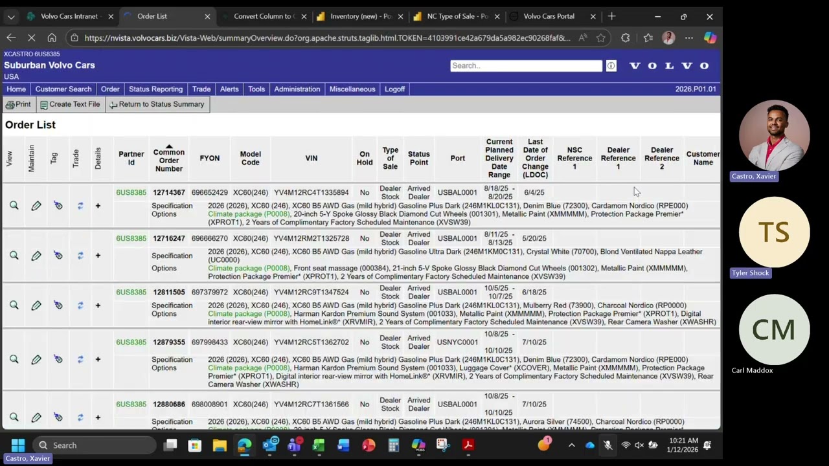The image size is (829, 466).
Task: Open the Home menu
Action: pos(16,89)
